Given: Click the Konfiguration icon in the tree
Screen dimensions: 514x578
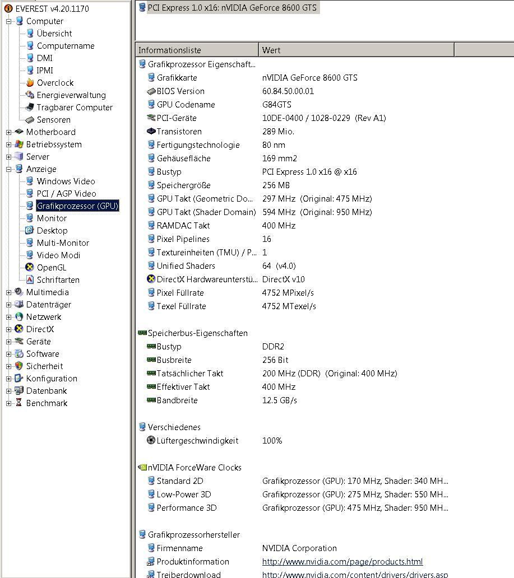Looking at the screenshot, I should point(19,378).
